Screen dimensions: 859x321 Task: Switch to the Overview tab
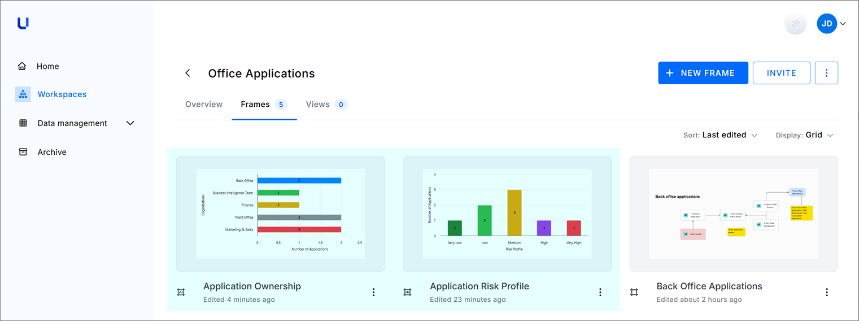pyautogui.click(x=204, y=105)
